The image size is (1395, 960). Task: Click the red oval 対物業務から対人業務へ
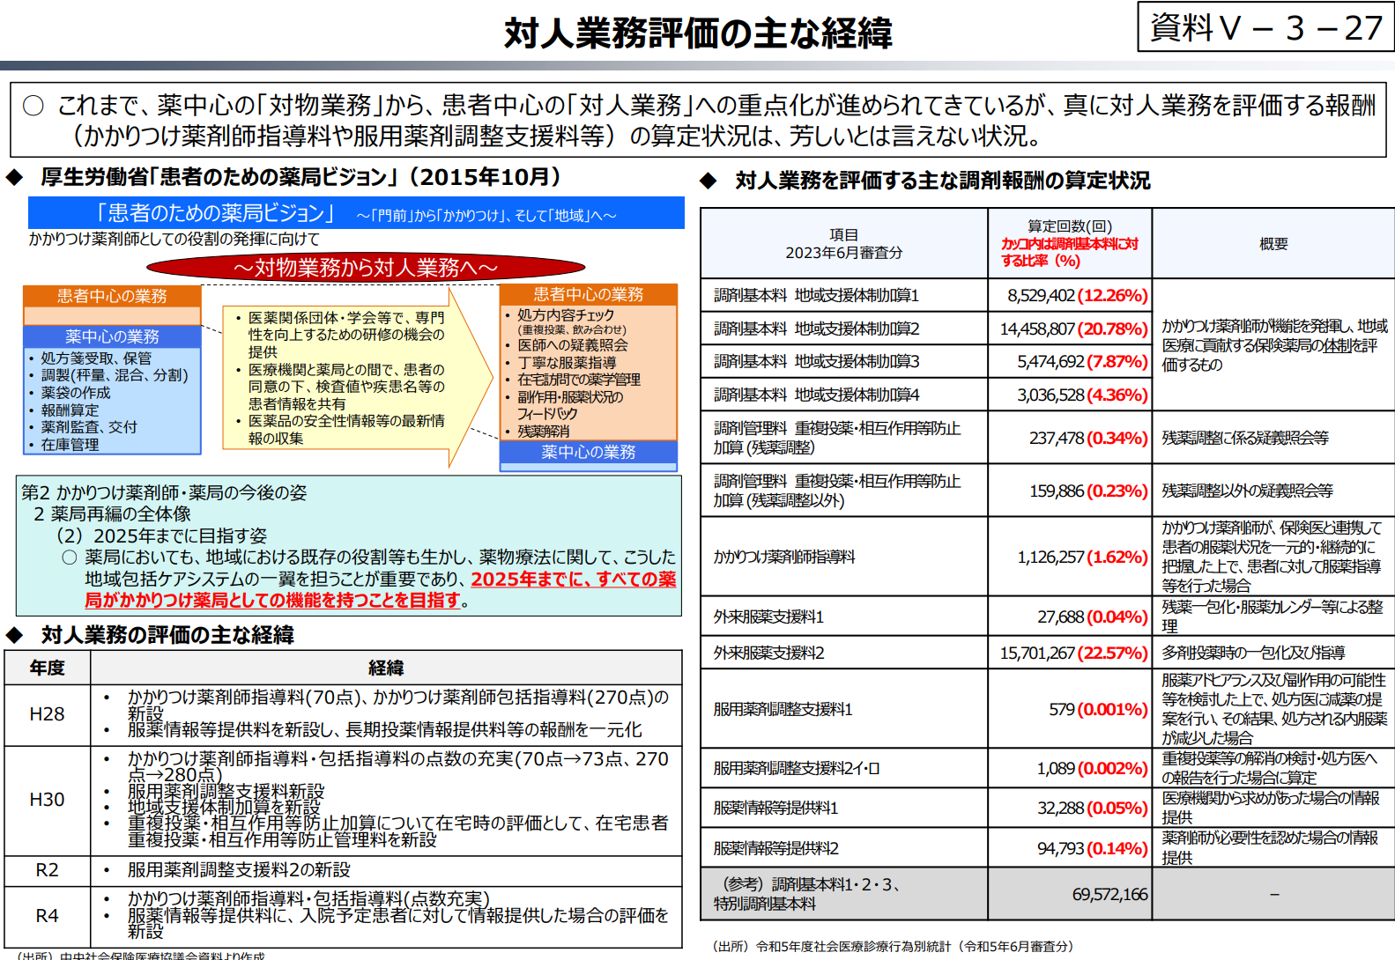click(366, 267)
